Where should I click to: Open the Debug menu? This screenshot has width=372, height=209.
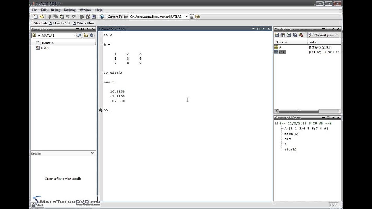56,10
